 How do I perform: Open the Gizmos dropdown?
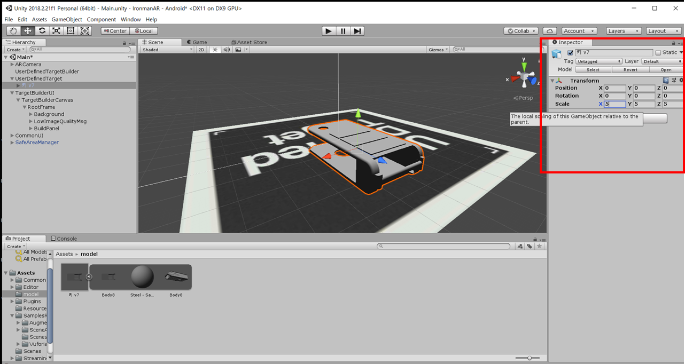(439, 50)
